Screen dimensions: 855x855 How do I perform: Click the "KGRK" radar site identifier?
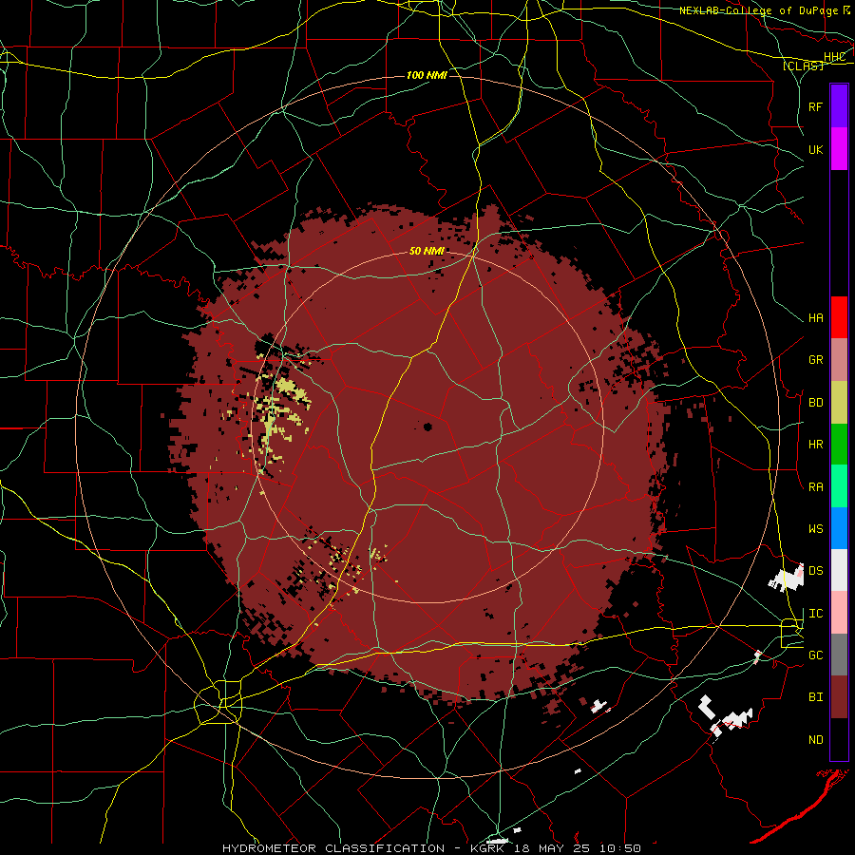click(x=488, y=848)
